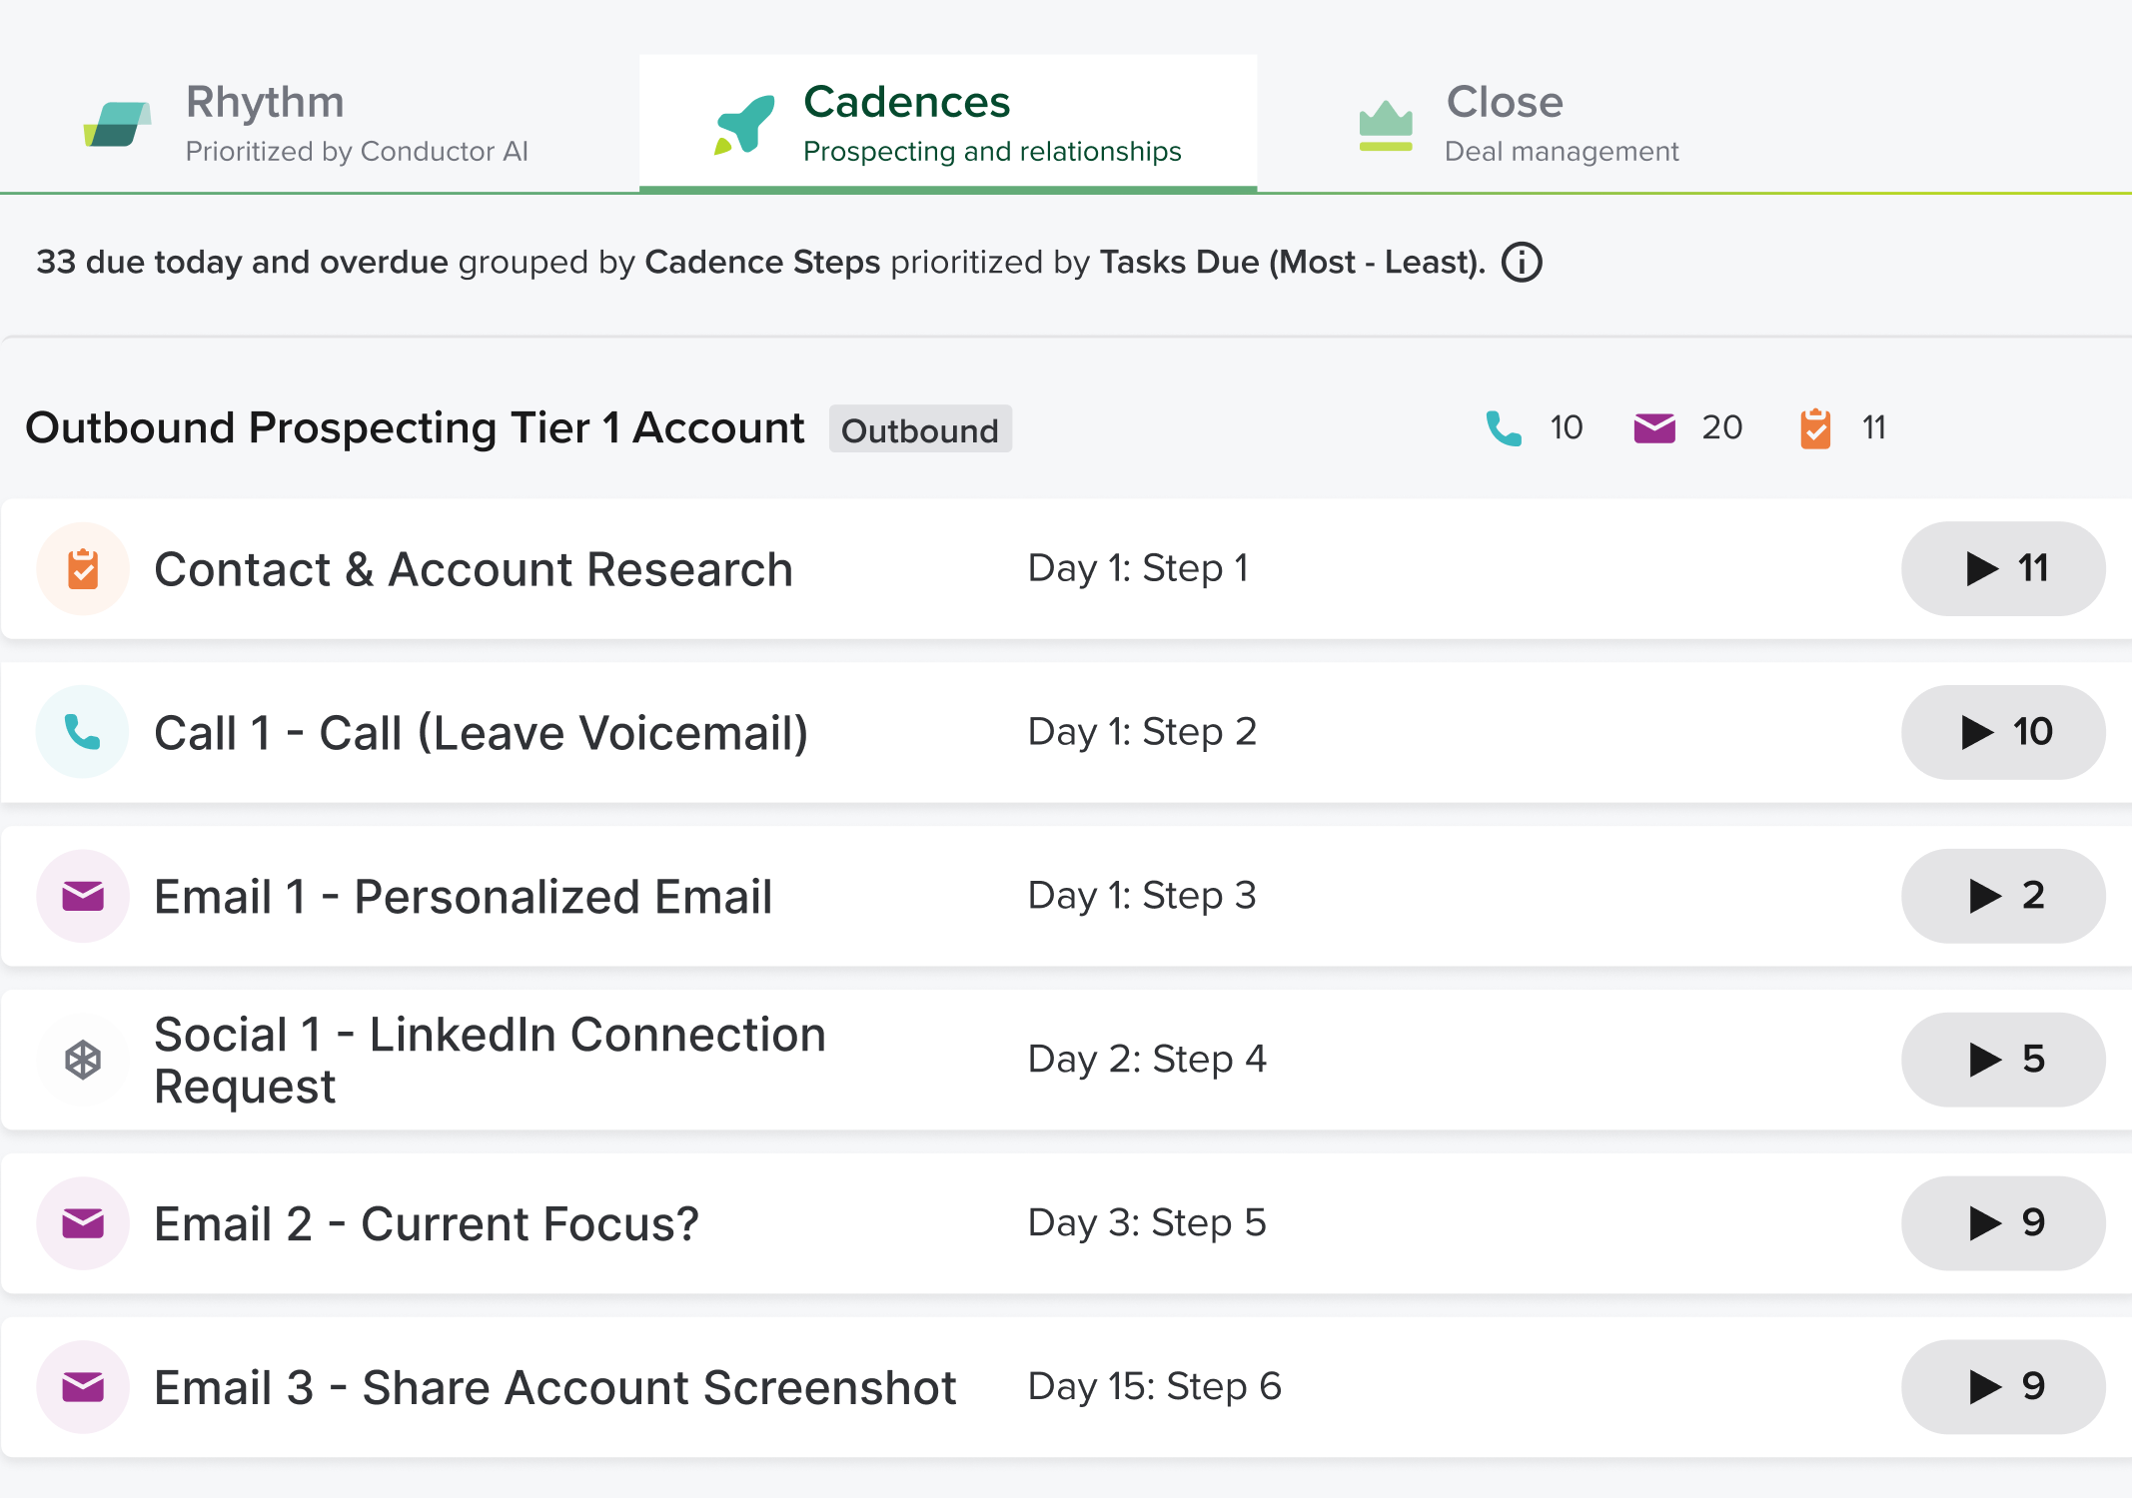2132x1498 pixels.
Task: Open the Contact & Account Research step
Action: pos(474,569)
